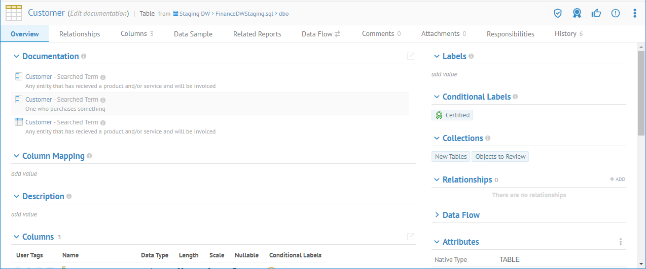Click add value under Description
Image resolution: width=646 pixels, height=269 pixels.
[24, 214]
